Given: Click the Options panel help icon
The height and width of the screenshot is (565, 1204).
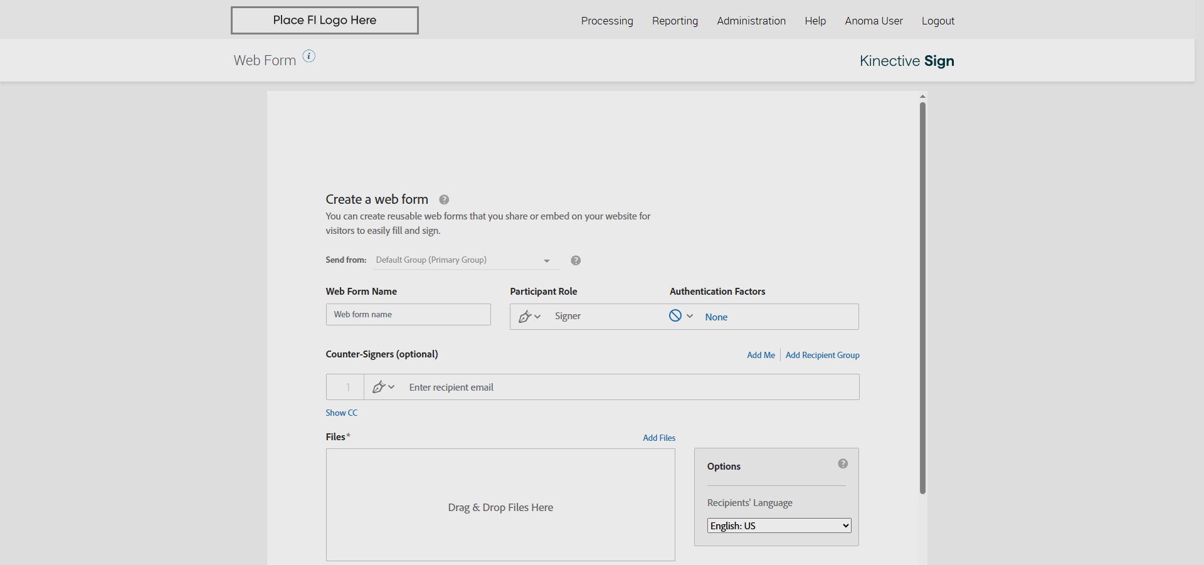Looking at the screenshot, I should pyautogui.click(x=843, y=464).
